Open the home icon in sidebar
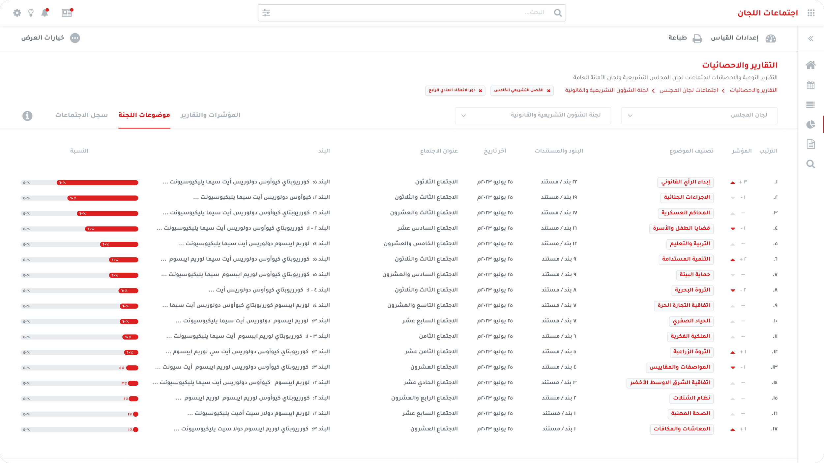 [x=810, y=65]
